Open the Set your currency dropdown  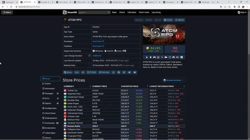[x=173, y=80]
